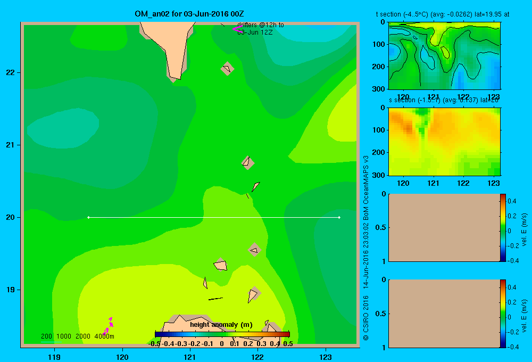Click the magenta drifter track near the bottom left
The height and width of the screenshot is (362, 532).
click(108, 326)
